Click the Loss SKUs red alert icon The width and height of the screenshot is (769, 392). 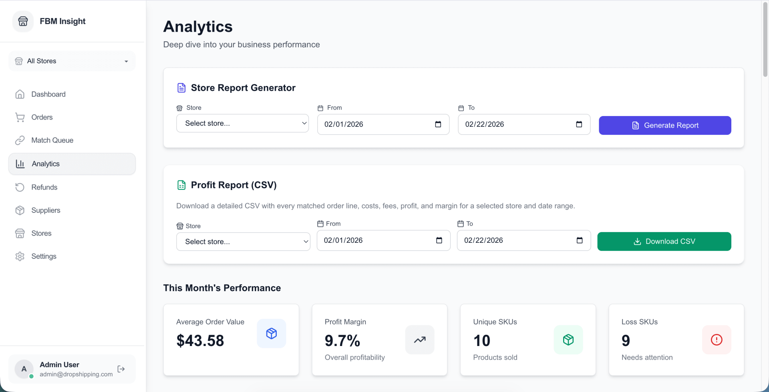[x=717, y=340]
